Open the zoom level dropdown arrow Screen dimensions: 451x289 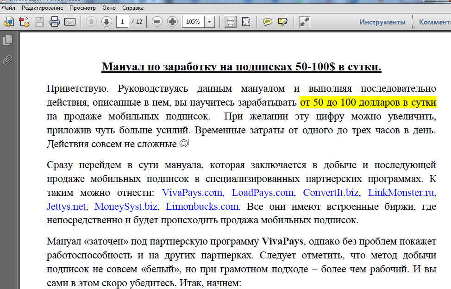tap(210, 22)
